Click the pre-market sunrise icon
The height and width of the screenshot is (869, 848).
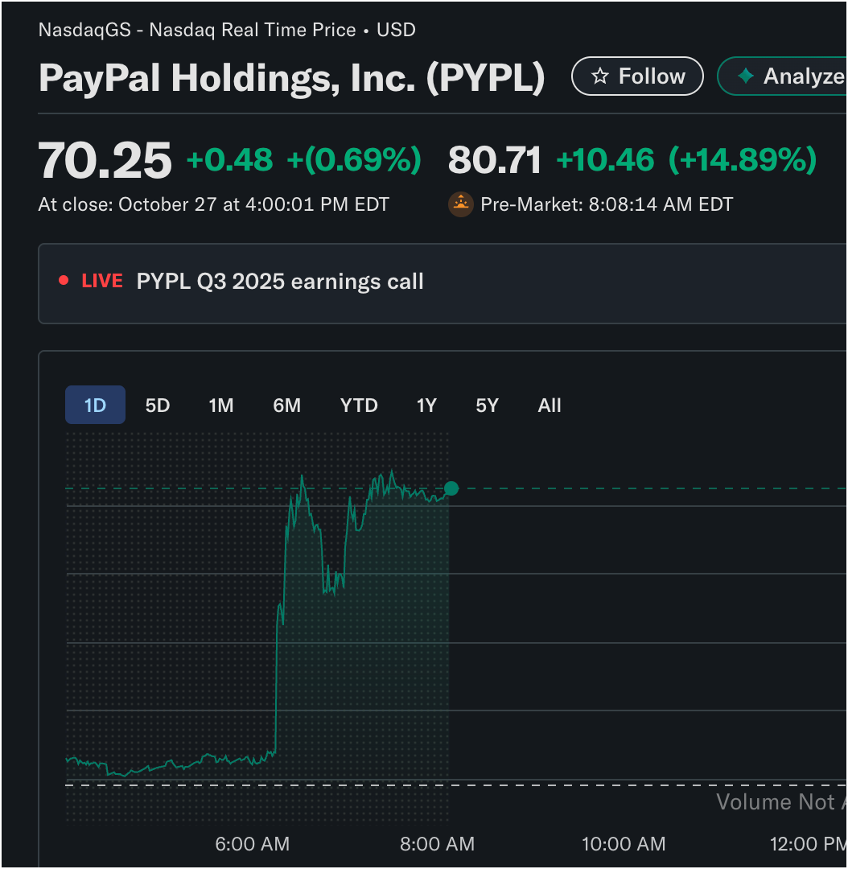pyautogui.click(x=460, y=204)
